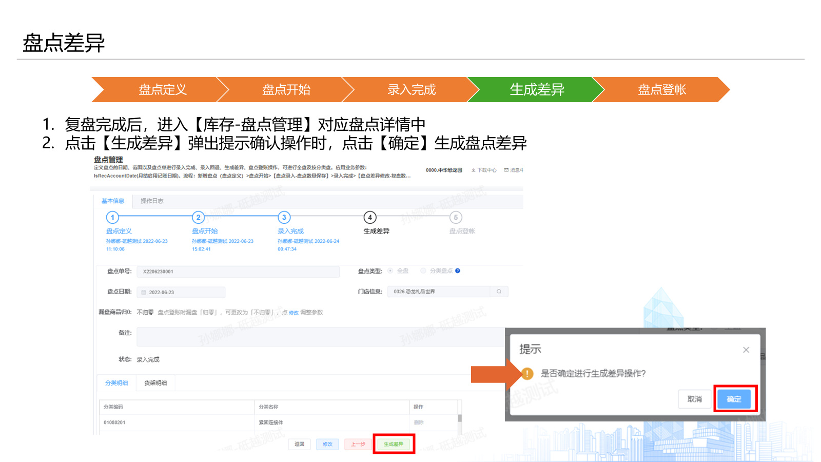Click the 上一步 button

pos(358,444)
